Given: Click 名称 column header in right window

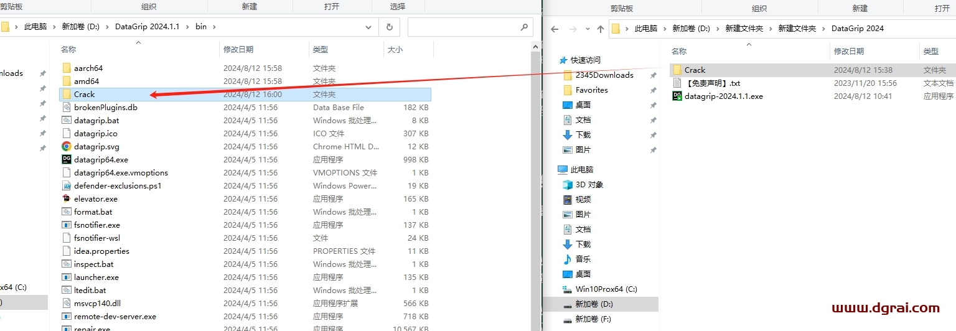Looking at the screenshot, I should pyautogui.click(x=679, y=51).
